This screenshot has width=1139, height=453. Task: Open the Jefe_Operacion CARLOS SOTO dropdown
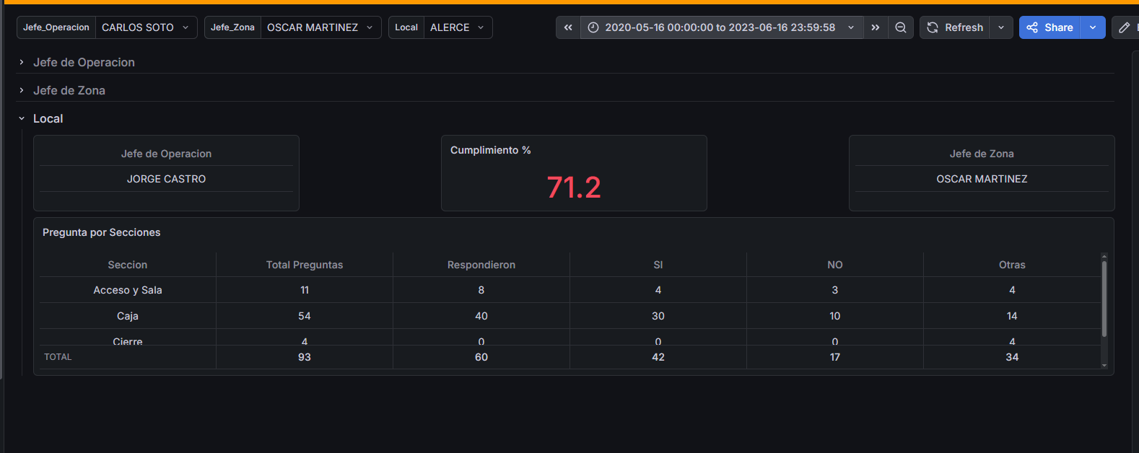tap(146, 27)
